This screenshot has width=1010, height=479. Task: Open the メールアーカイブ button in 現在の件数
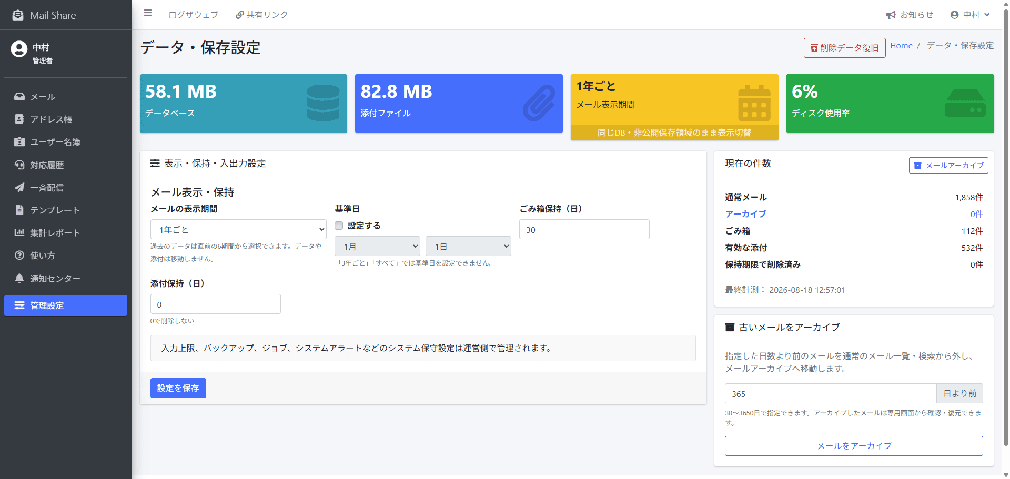click(x=948, y=165)
